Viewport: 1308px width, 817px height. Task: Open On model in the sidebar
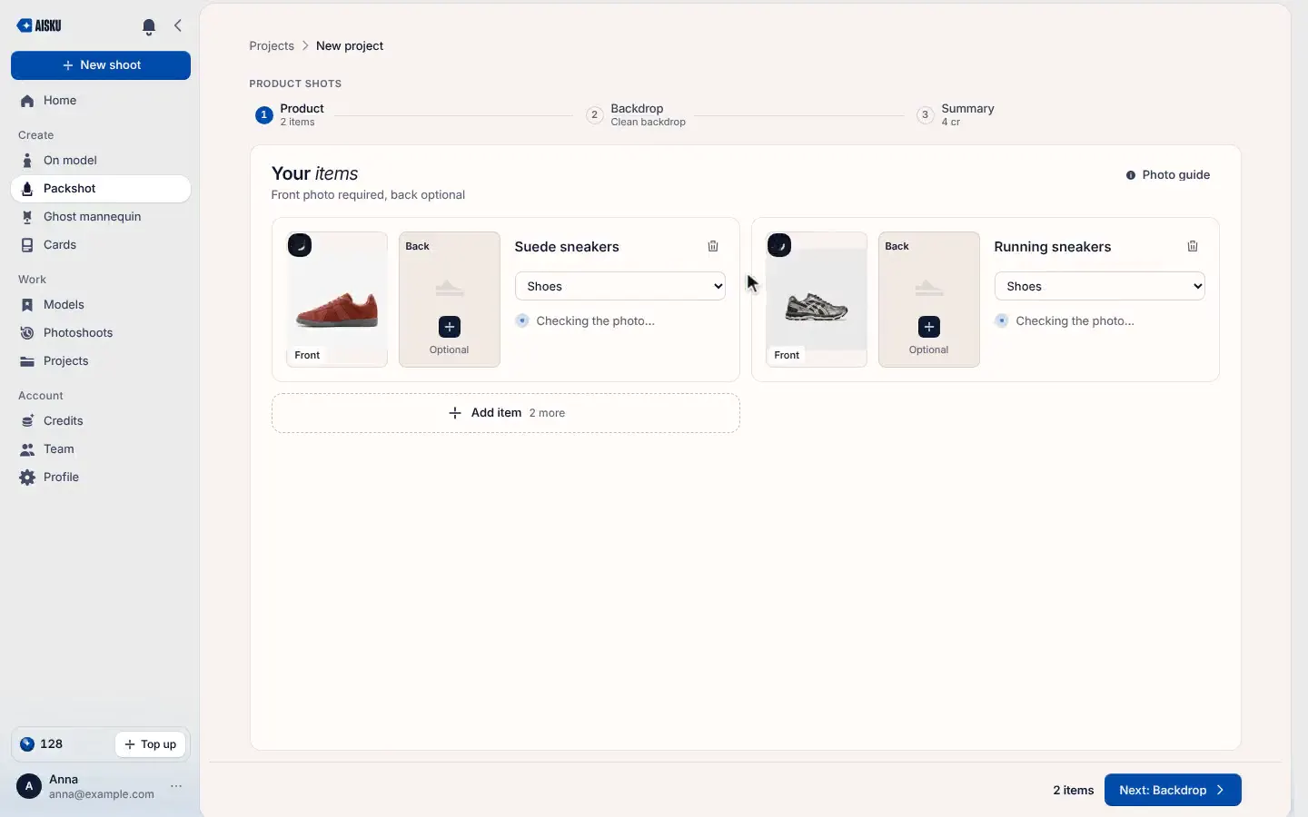click(x=101, y=161)
